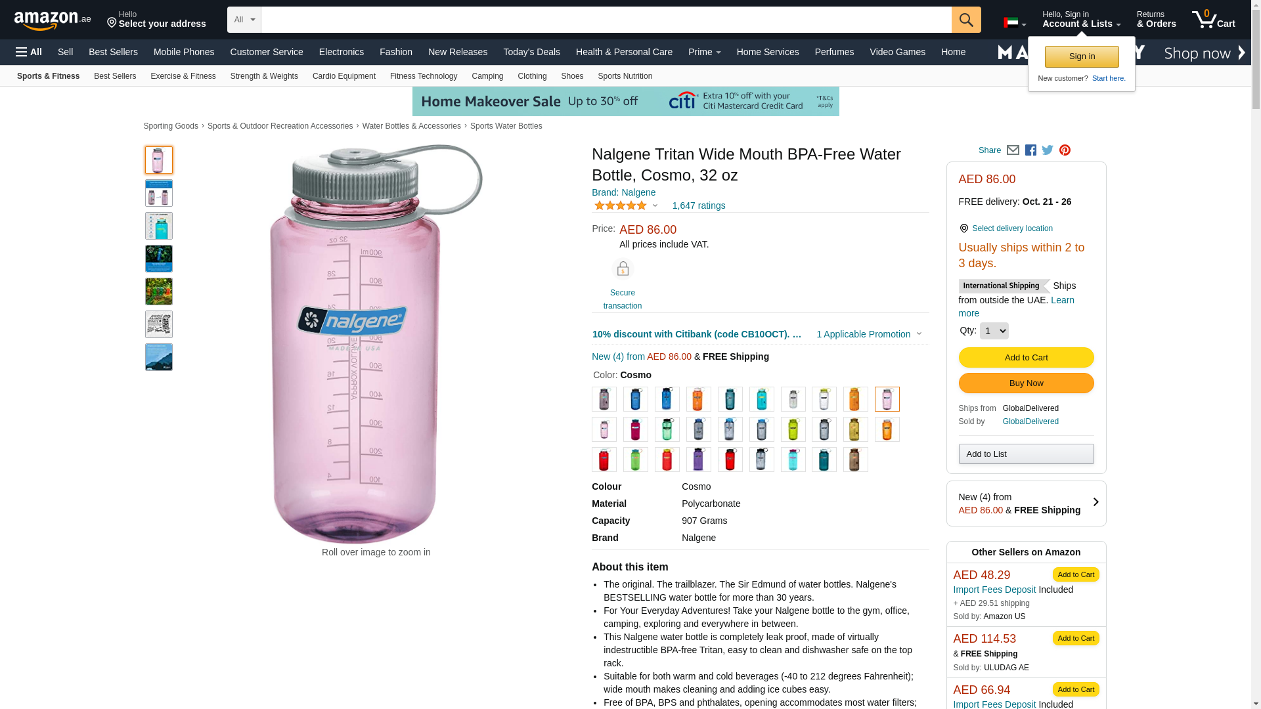
Task: Open the 1,647 ratings link
Action: point(699,205)
